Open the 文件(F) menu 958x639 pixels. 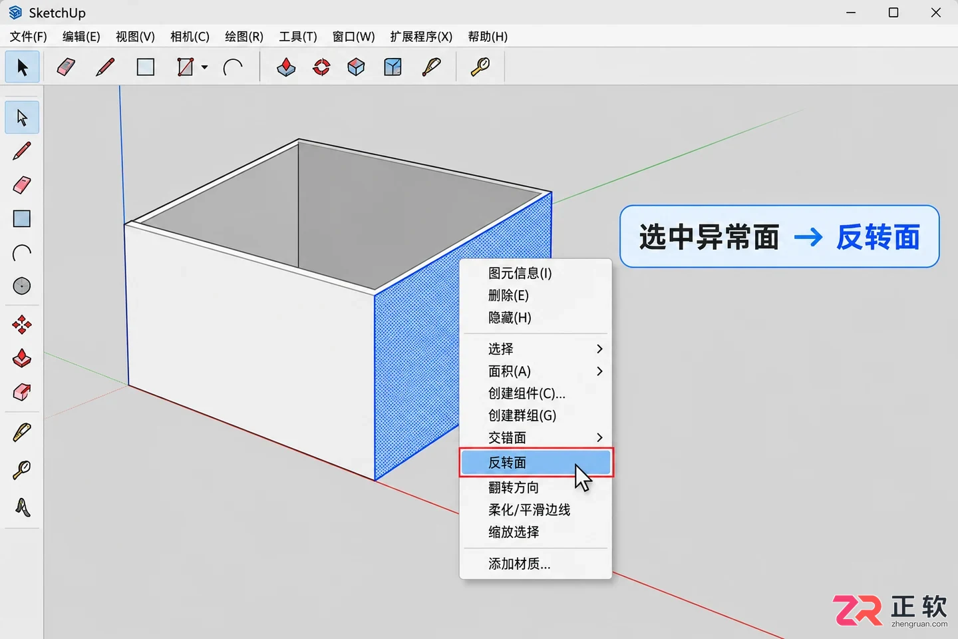tap(28, 37)
